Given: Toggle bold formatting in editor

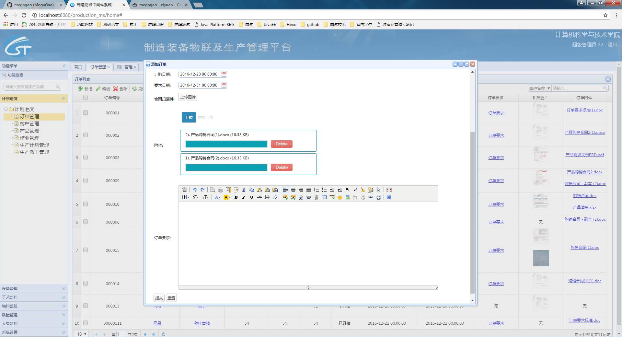Looking at the screenshot, I should tap(236, 197).
